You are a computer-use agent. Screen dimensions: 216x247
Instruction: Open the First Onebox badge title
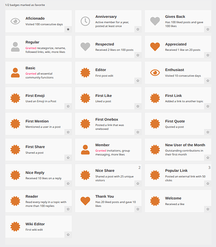coord(107,120)
